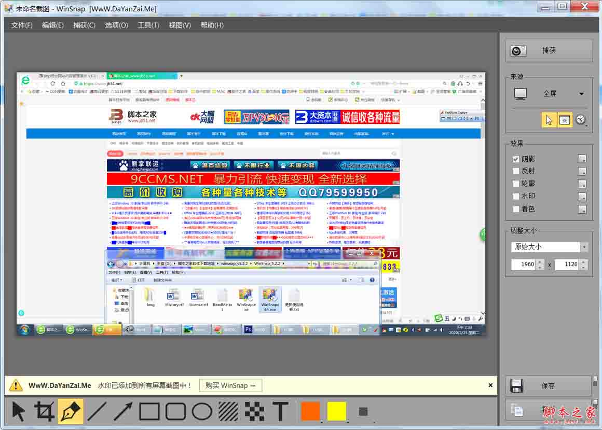Open the 视图(V) menu
602x430 pixels.
click(180, 25)
